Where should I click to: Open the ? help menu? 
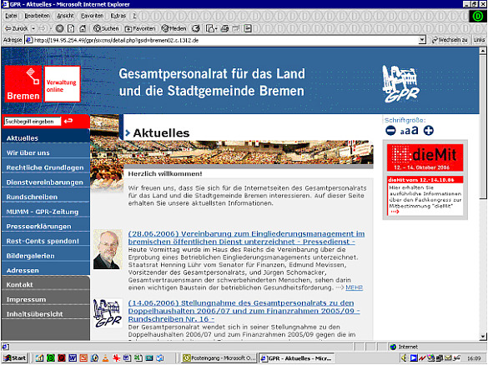(134, 16)
